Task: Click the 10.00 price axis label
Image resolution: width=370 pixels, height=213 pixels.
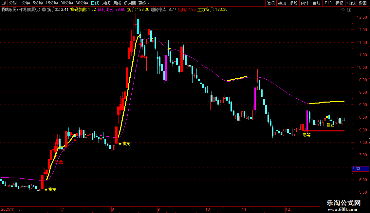Action: point(362,80)
